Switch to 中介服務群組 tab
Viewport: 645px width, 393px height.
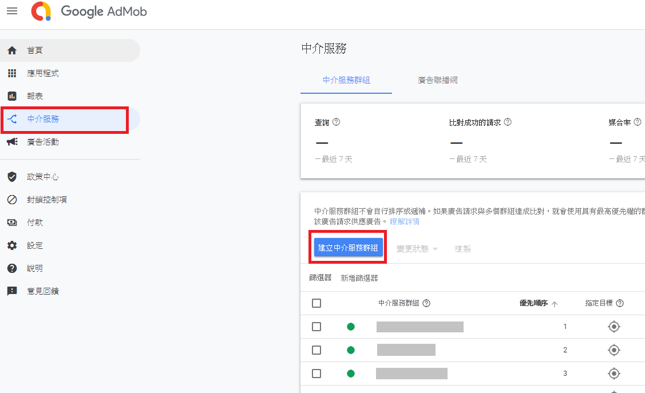click(x=346, y=81)
